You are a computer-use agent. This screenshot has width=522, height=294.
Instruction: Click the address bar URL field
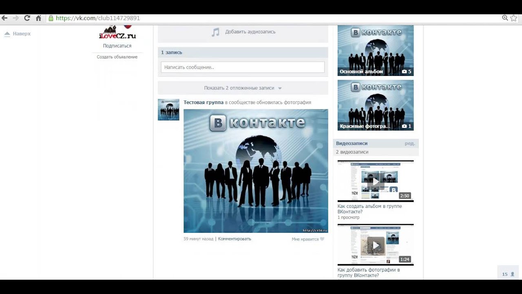pos(273,18)
